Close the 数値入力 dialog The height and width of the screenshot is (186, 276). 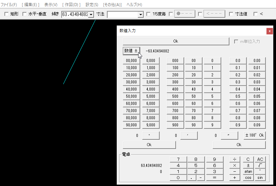pos(270,31)
